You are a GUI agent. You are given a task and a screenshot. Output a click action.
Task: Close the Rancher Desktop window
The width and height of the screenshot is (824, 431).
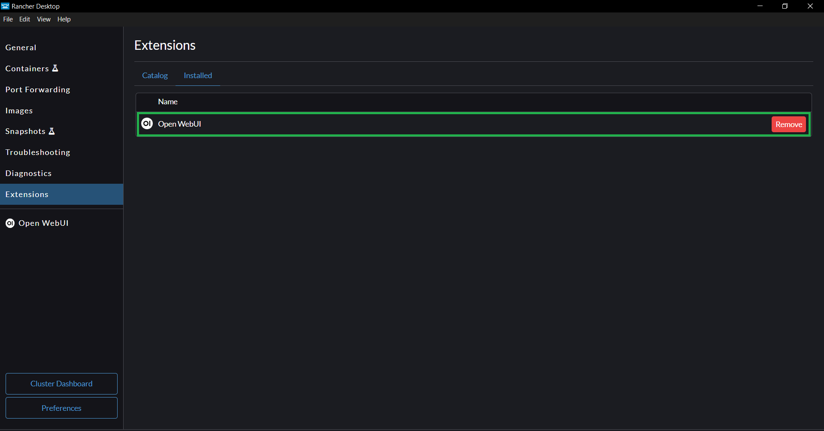pos(810,6)
